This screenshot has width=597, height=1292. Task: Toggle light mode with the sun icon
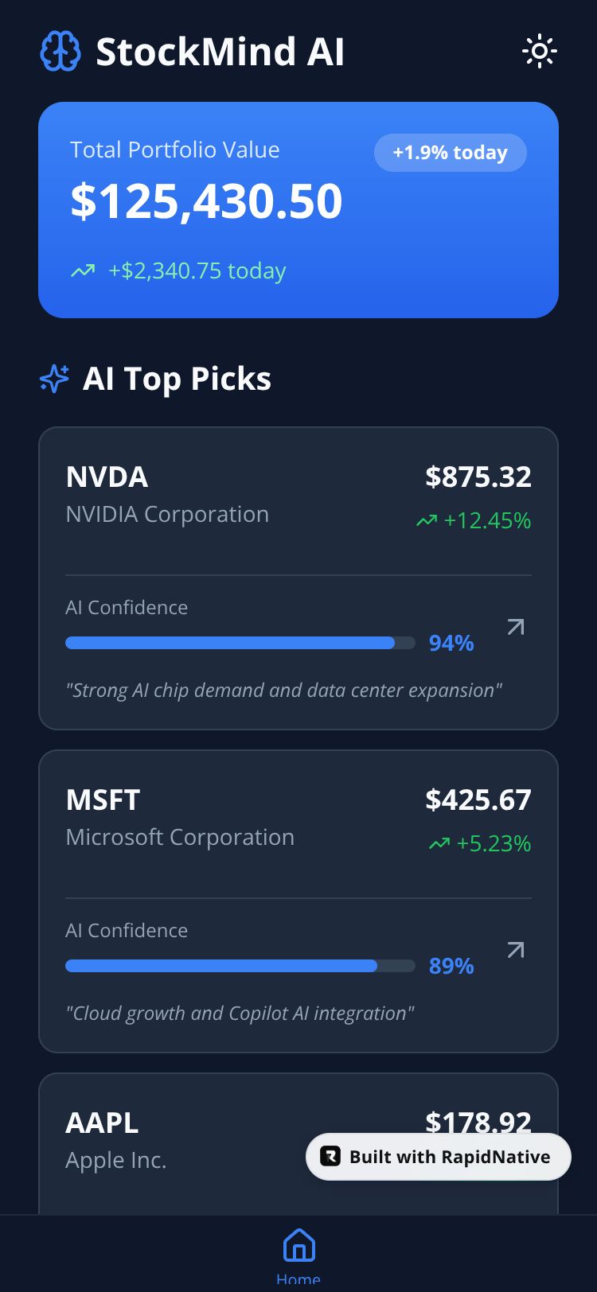[x=539, y=52]
